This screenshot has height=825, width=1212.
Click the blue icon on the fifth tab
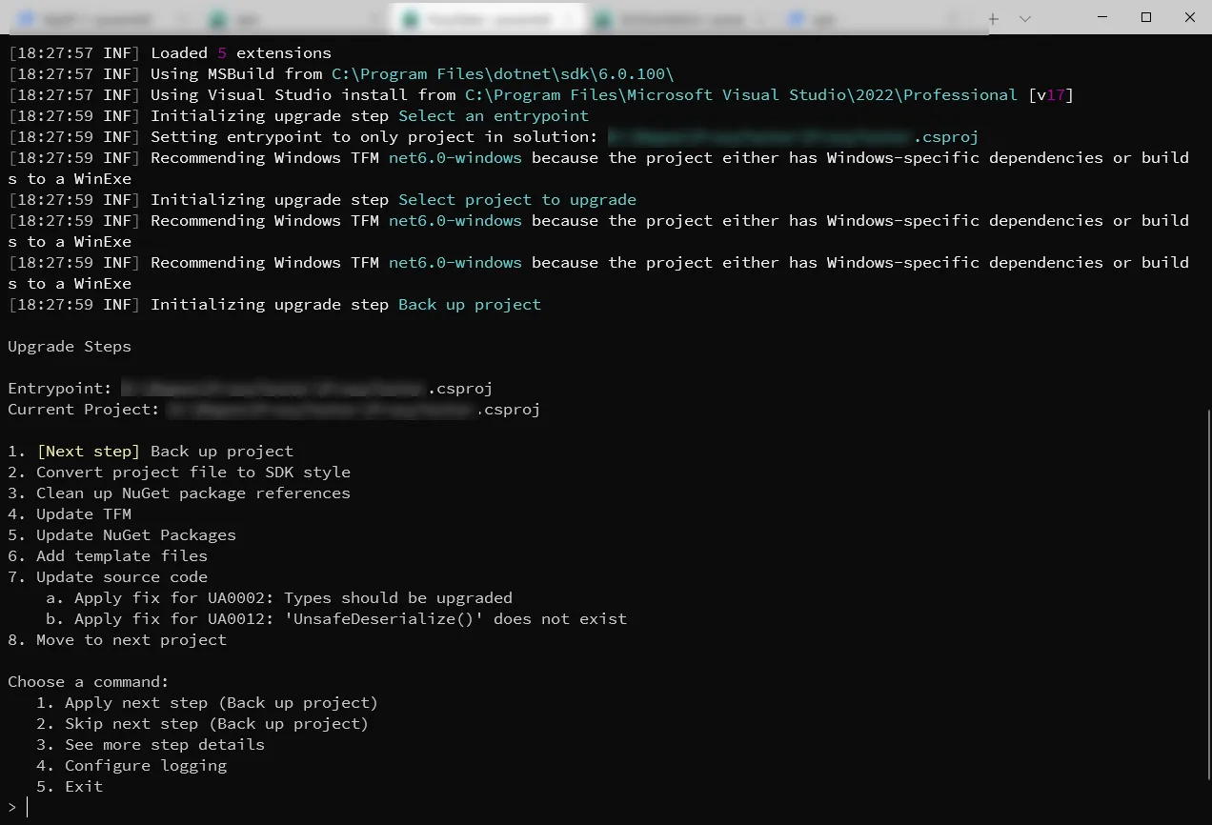pos(796,18)
